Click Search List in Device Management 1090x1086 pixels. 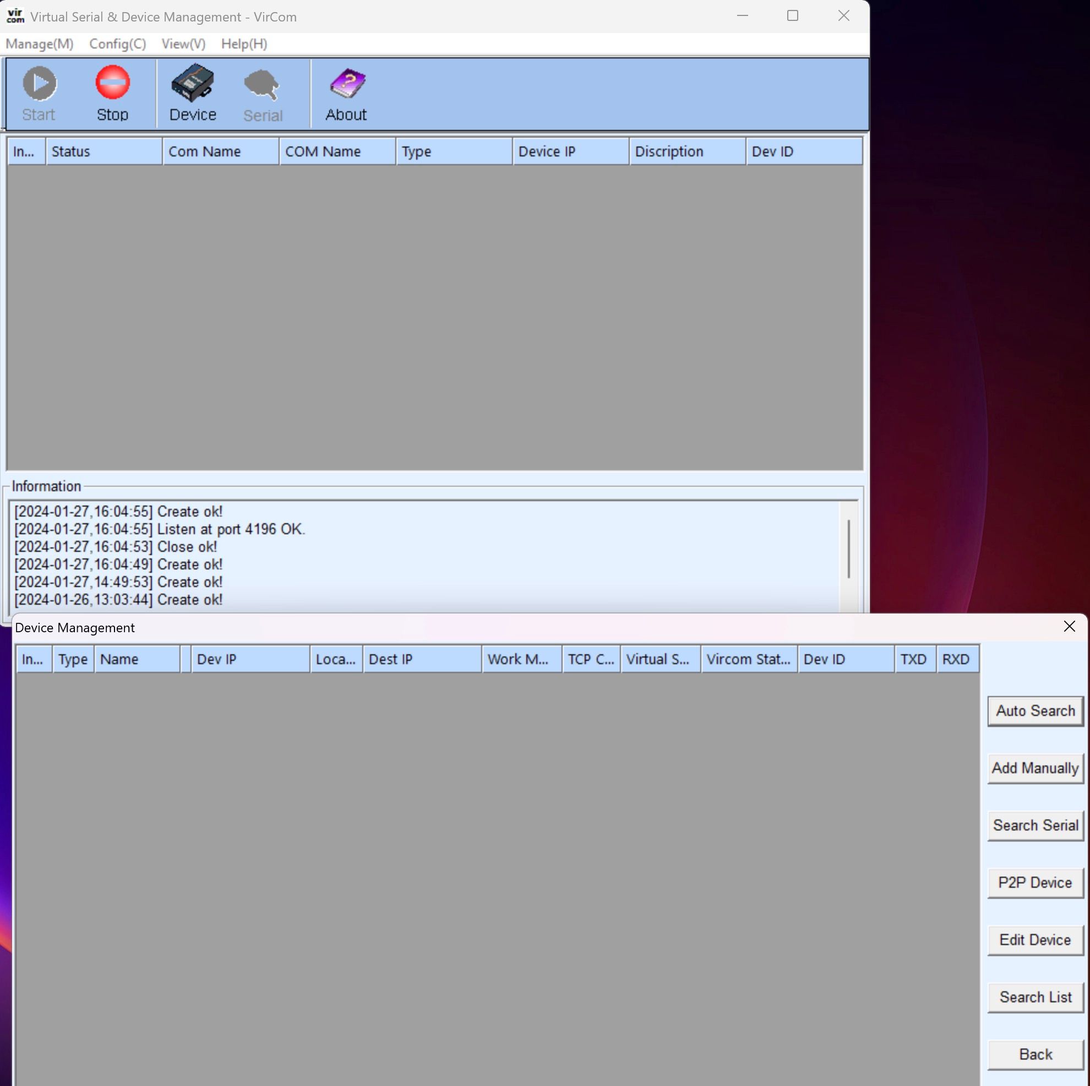(x=1035, y=996)
